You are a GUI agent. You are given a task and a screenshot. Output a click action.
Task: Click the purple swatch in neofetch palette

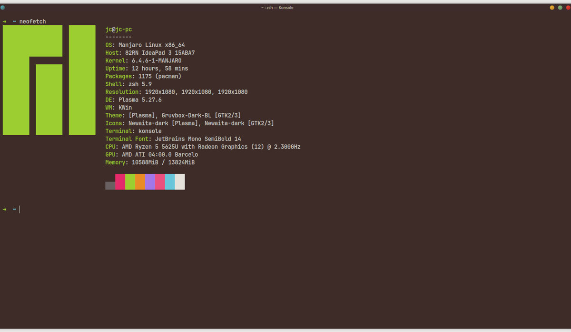click(150, 182)
